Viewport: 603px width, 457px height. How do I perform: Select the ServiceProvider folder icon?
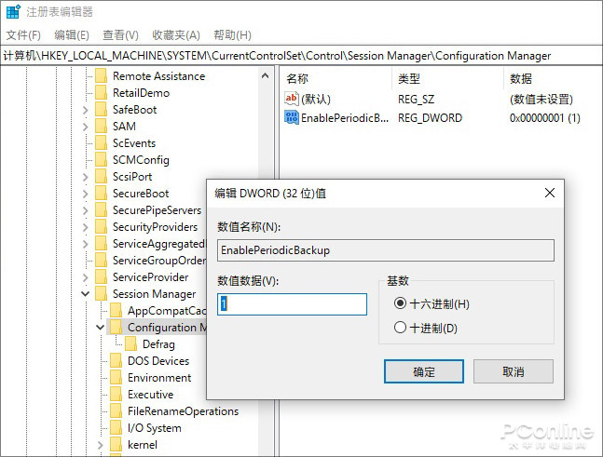coord(102,276)
